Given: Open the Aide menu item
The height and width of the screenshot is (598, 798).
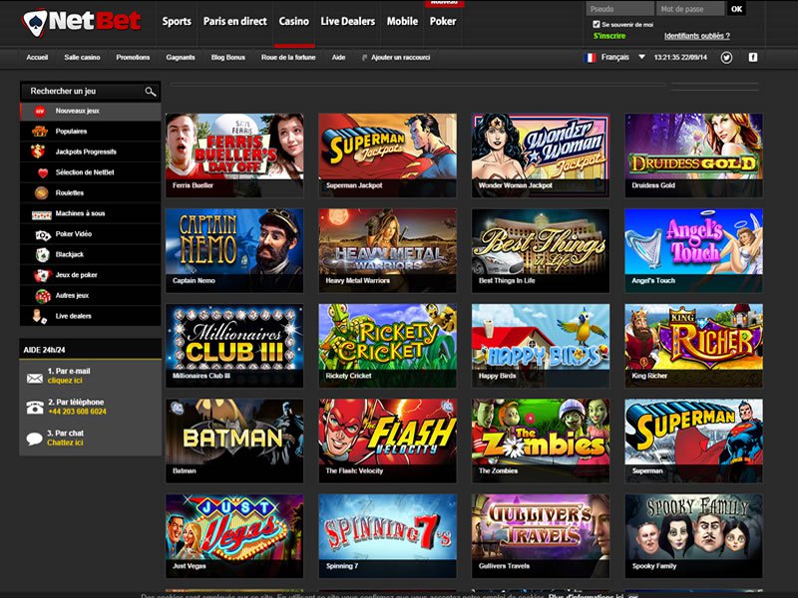Looking at the screenshot, I should (x=338, y=58).
